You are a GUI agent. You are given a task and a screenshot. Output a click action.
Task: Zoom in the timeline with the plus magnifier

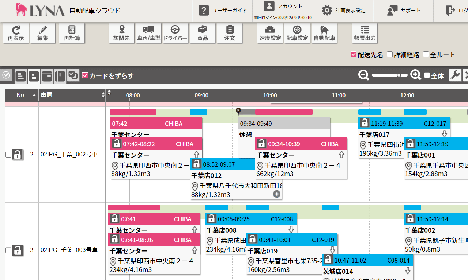tap(416, 75)
